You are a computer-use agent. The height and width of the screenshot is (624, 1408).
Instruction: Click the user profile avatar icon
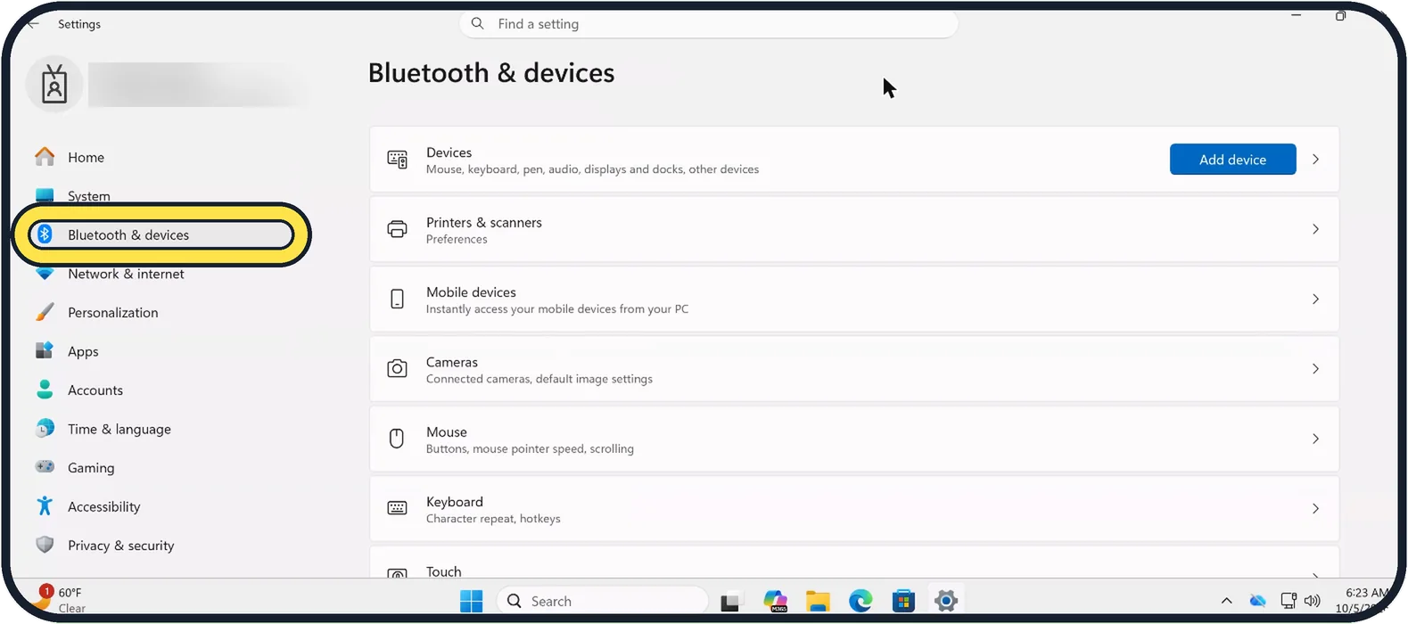click(x=54, y=85)
